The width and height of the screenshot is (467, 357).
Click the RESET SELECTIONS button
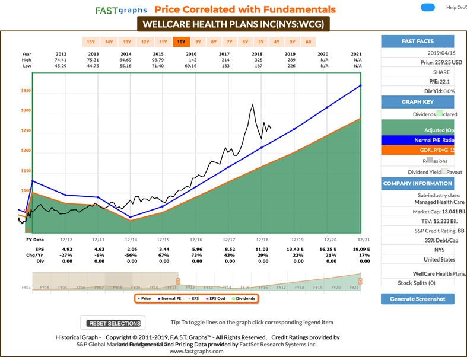[113, 323]
